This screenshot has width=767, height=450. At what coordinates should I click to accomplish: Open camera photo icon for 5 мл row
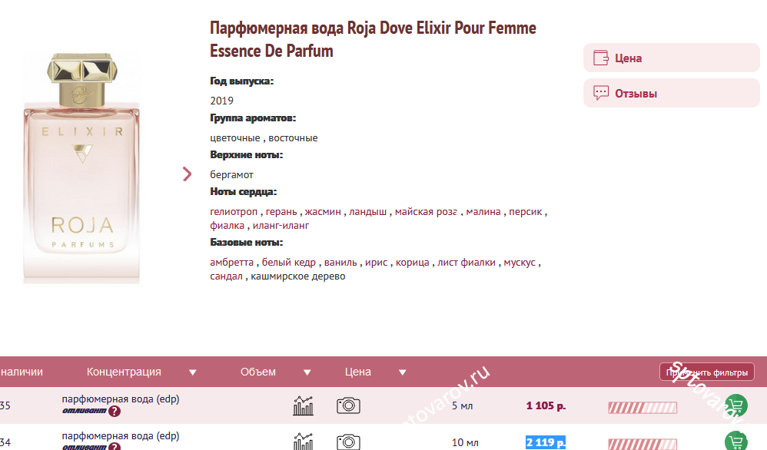pyautogui.click(x=348, y=405)
